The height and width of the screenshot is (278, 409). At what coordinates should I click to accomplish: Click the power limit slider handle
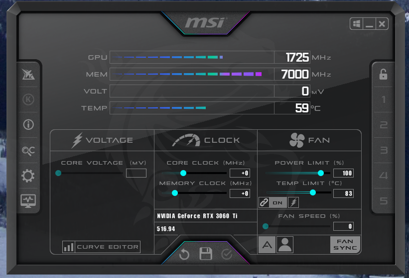(x=321, y=173)
